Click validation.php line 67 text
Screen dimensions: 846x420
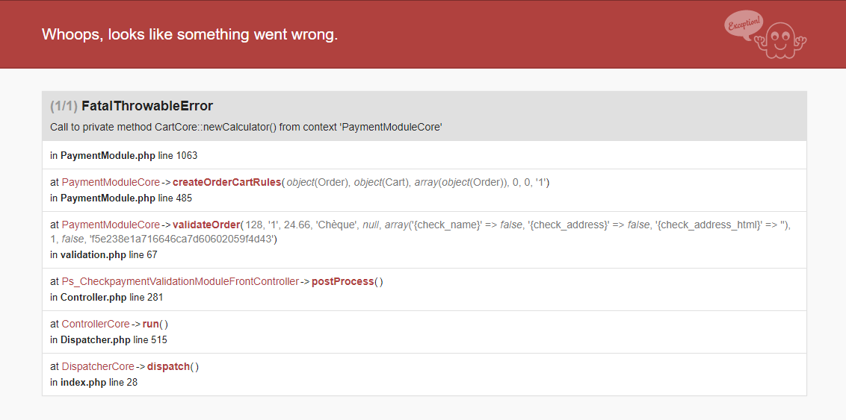104,254
